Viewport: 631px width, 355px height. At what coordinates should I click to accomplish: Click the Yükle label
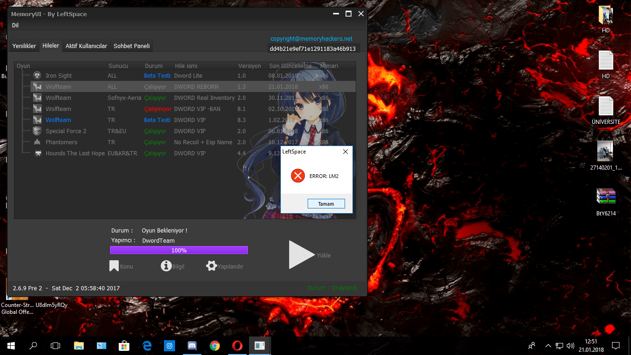[324, 255]
